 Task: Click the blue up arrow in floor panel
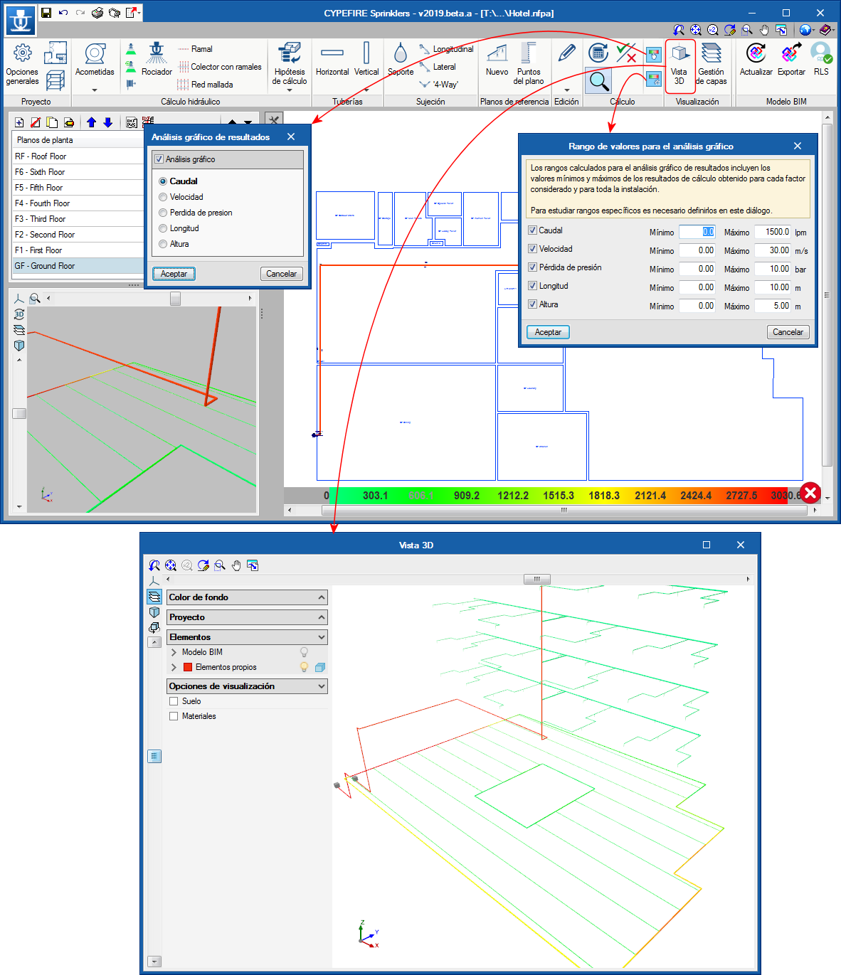[x=91, y=122]
